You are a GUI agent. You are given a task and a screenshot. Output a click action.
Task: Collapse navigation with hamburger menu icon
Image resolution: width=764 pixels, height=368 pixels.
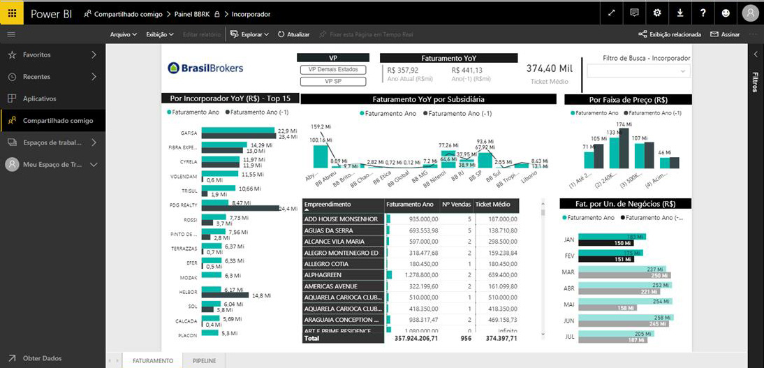tap(11, 35)
